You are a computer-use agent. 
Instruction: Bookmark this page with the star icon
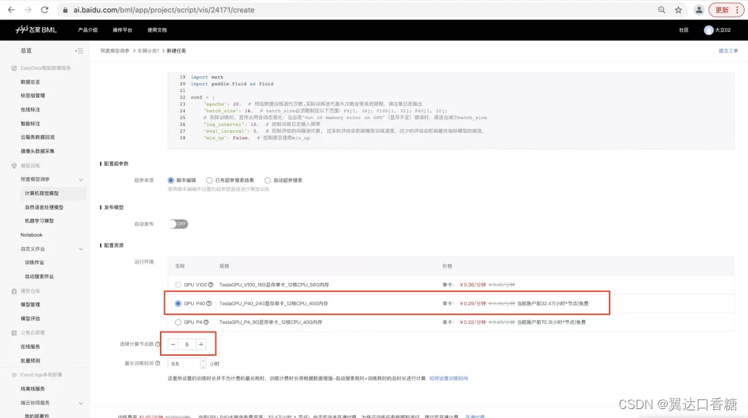click(678, 10)
